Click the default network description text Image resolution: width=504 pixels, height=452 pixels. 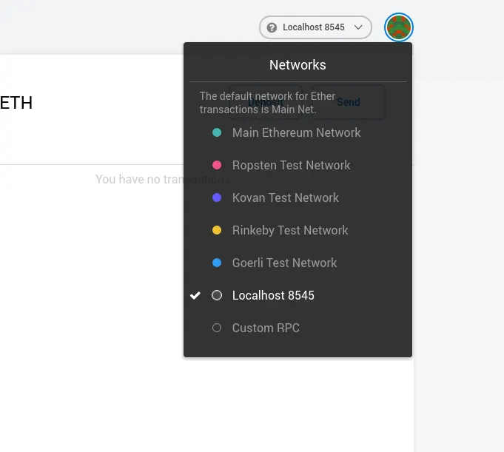pyautogui.click(x=267, y=103)
